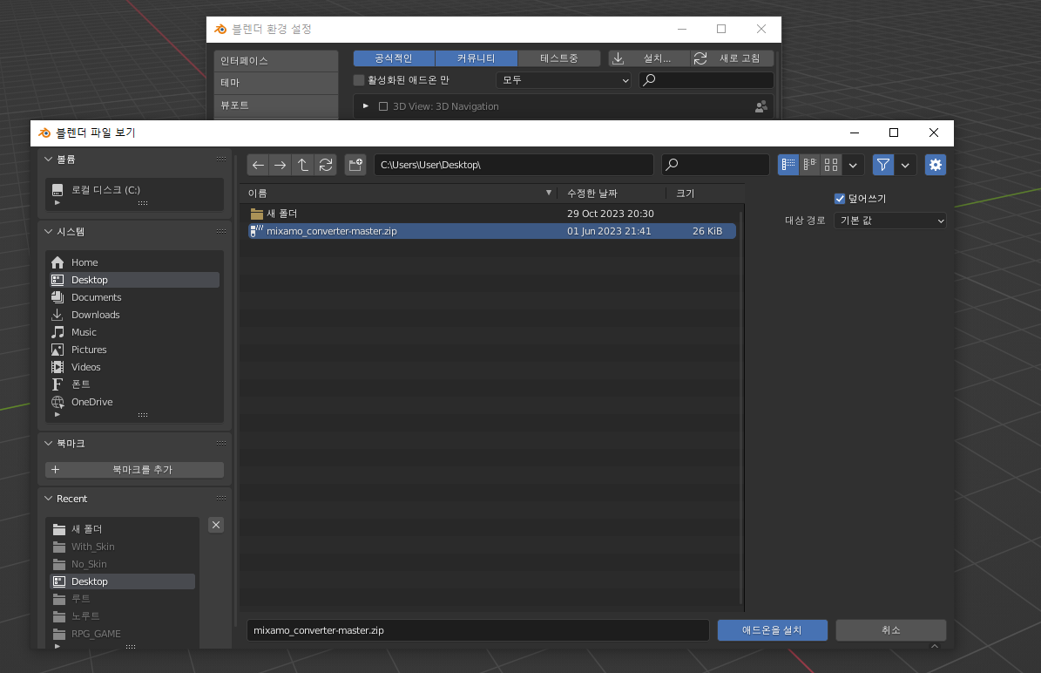Open recent No_Skin folder
1041x673 pixels.
pos(122,564)
